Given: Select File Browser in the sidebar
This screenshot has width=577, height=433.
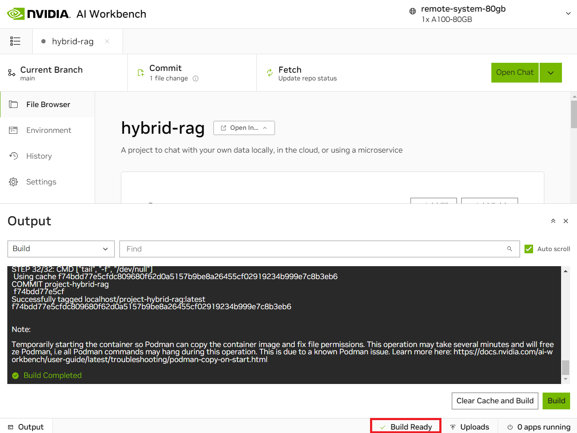Looking at the screenshot, I should (48, 104).
